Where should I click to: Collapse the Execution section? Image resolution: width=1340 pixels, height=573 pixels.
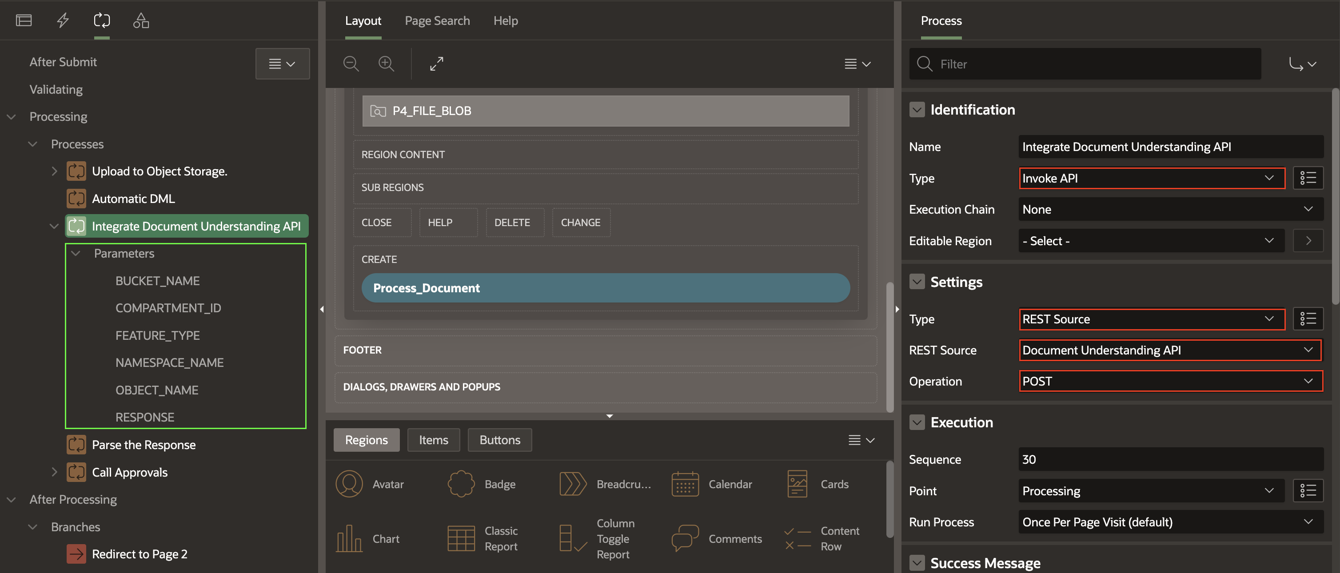[917, 422]
